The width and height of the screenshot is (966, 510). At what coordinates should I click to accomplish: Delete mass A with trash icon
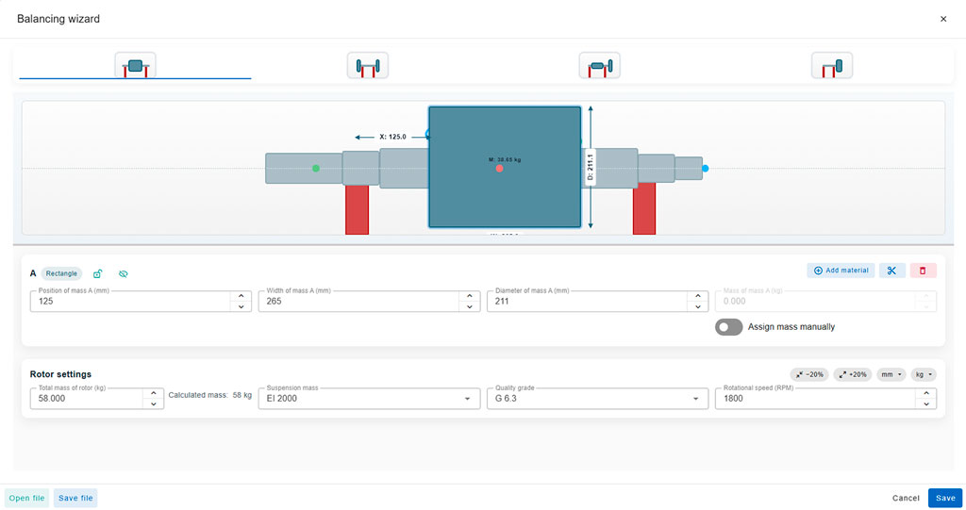coord(923,271)
